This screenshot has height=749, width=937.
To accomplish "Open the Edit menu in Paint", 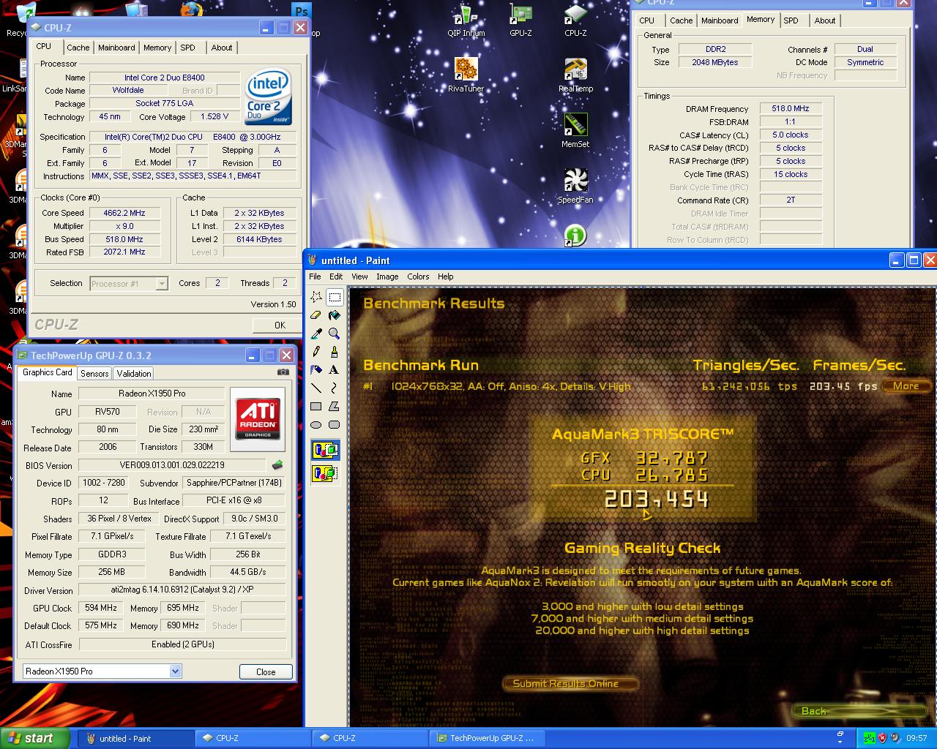I will click(x=336, y=276).
